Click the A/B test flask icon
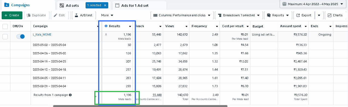Image resolution: width=348 pixels, height=107 pixels. 77,15
